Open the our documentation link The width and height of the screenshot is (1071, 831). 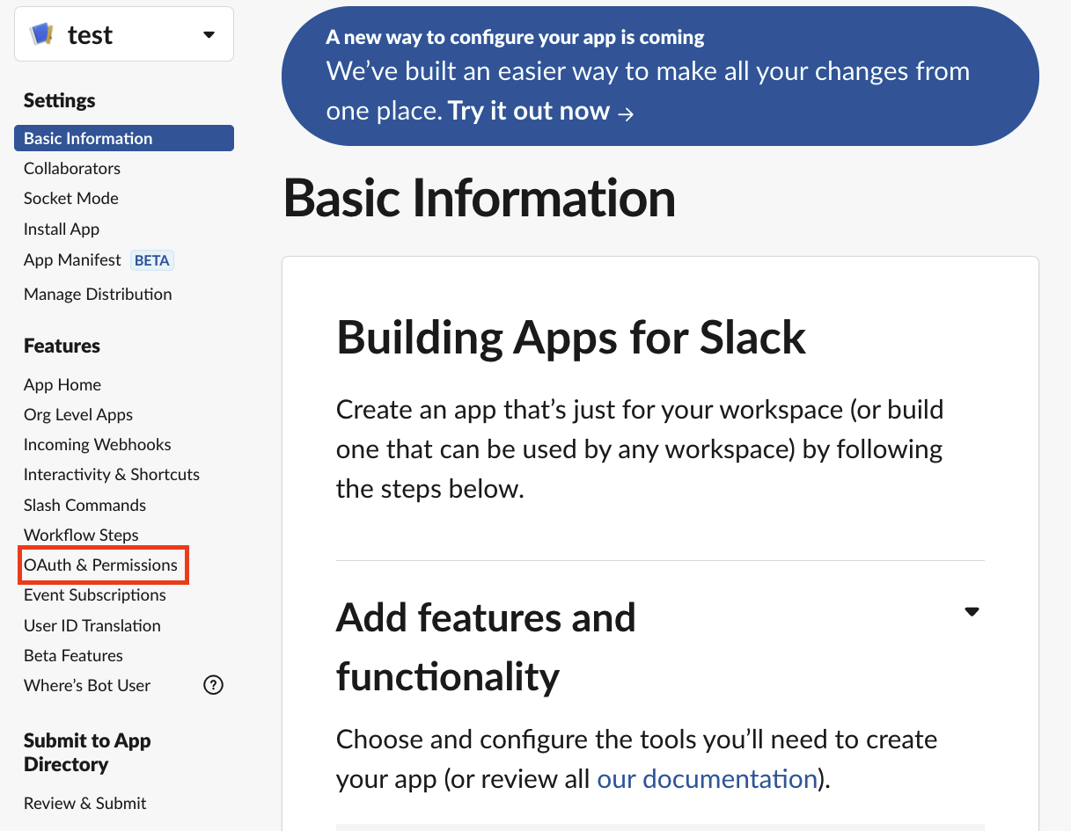[708, 778]
